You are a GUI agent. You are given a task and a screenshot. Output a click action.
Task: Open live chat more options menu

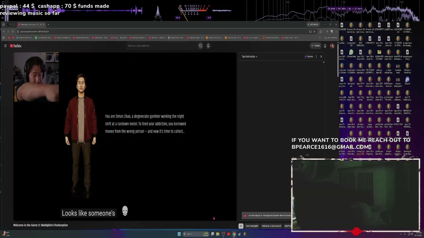pyautogui.click(x=316, y=57)
